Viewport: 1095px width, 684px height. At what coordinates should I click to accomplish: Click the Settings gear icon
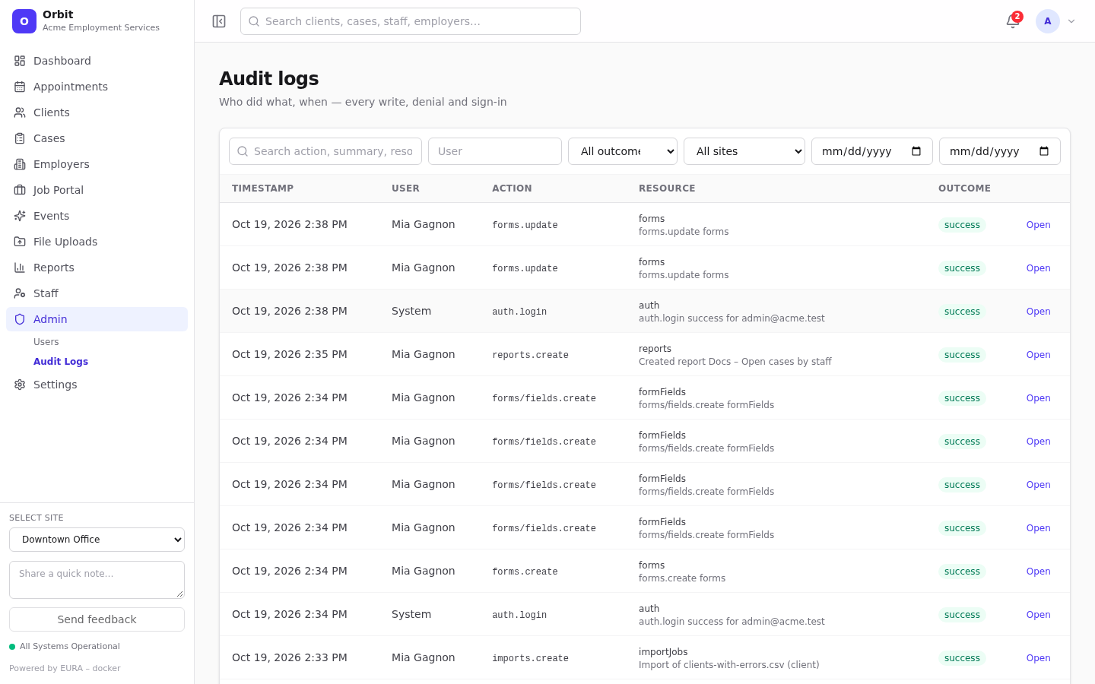coord(20,385)
